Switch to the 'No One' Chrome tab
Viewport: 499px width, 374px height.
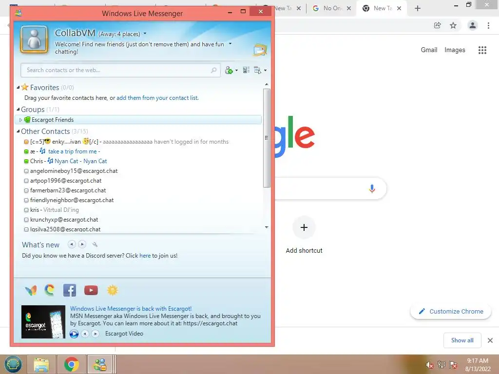[x=330, y=8]
